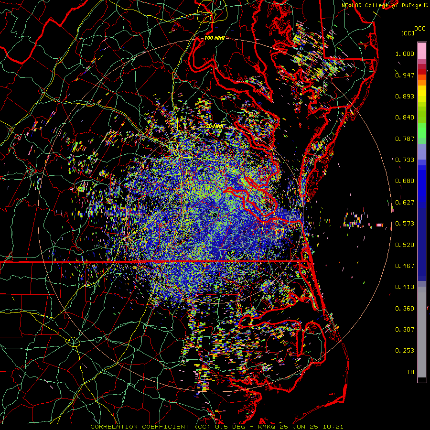Click the 10:21 timestamp in caption

pos(333,427)
